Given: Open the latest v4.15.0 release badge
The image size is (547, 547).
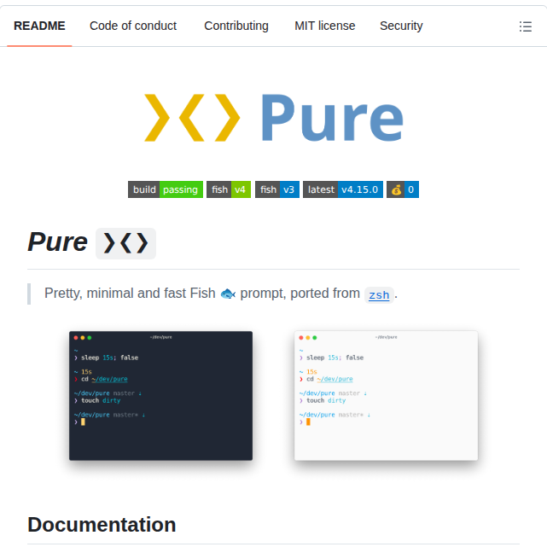Looking at the screenshot, I should [x=342, y=189].
